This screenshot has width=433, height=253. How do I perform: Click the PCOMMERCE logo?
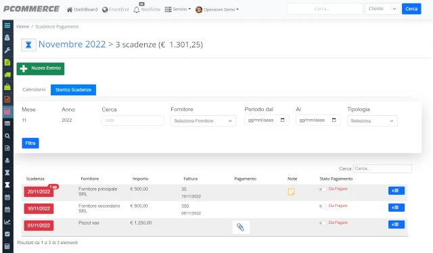pyautogui.click(x=31, y=9)
